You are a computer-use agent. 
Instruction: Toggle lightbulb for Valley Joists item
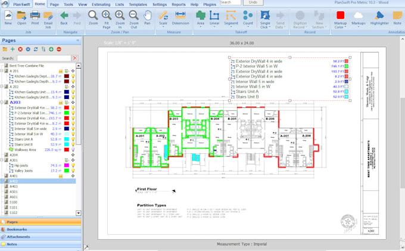coord(73,171)
